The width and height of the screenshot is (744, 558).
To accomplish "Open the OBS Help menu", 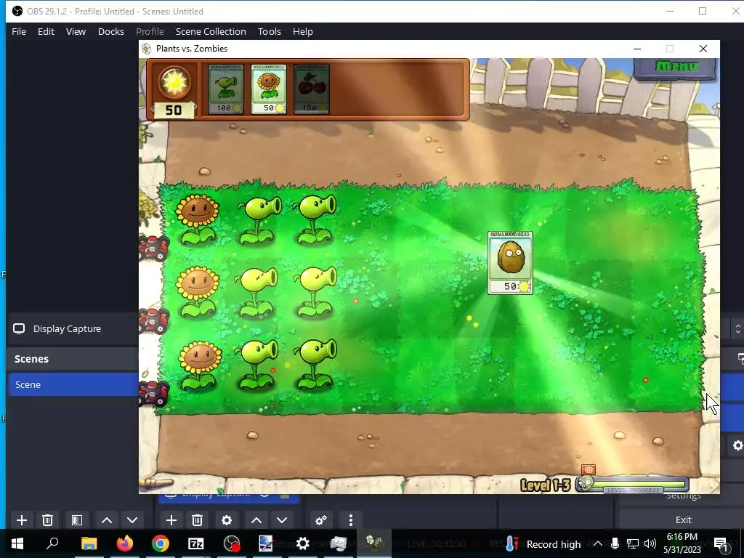I will click(x=303, y=31).
